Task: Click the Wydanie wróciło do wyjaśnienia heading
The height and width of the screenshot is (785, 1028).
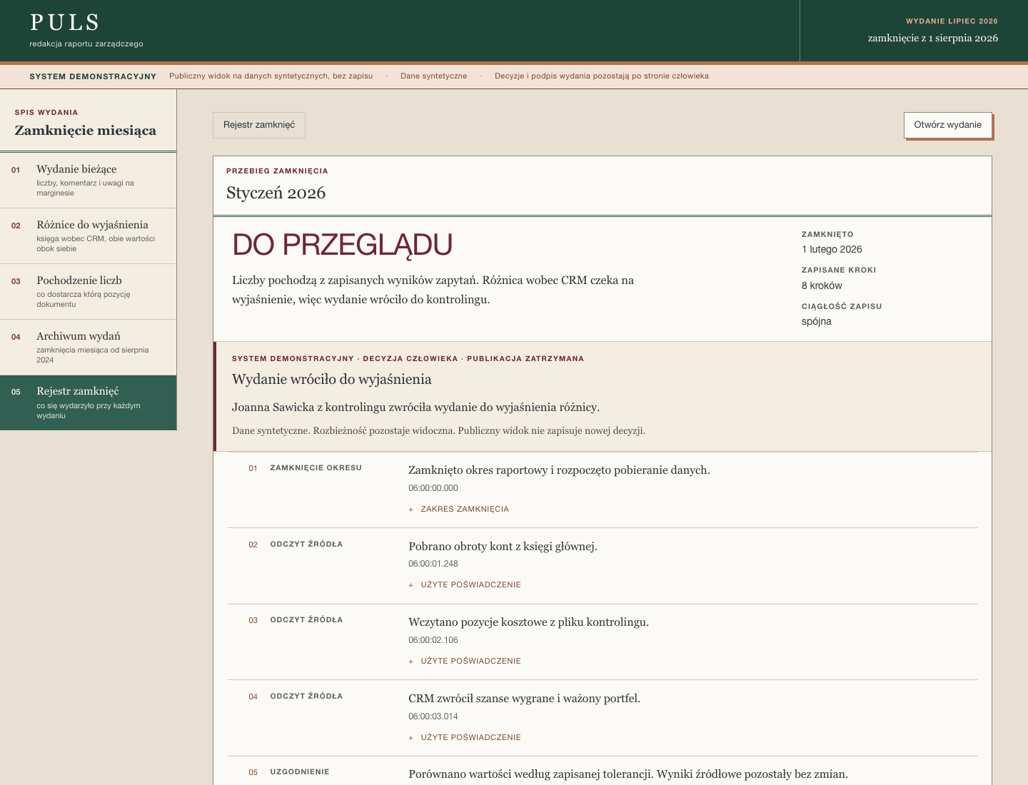Action: click(x=332, y=379)
